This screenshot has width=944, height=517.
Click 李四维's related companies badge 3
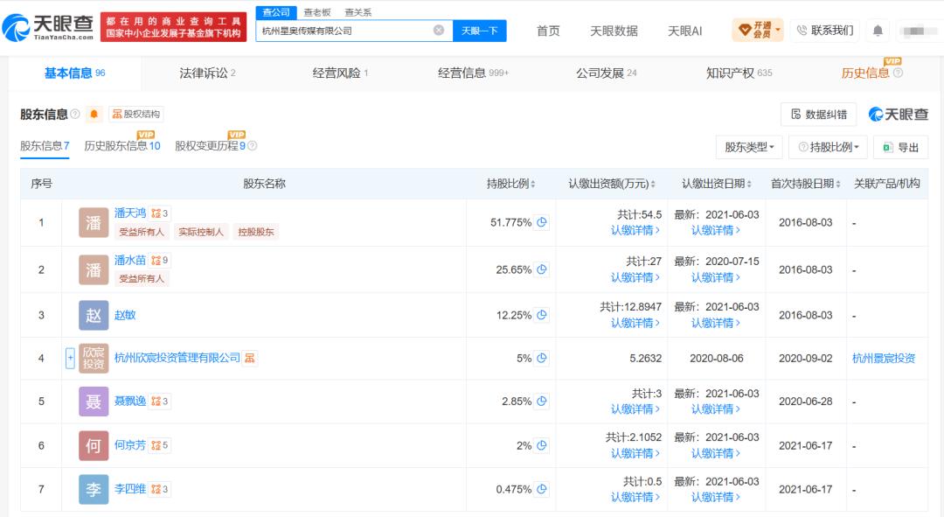pyautogui.click(x=160, y=489)
